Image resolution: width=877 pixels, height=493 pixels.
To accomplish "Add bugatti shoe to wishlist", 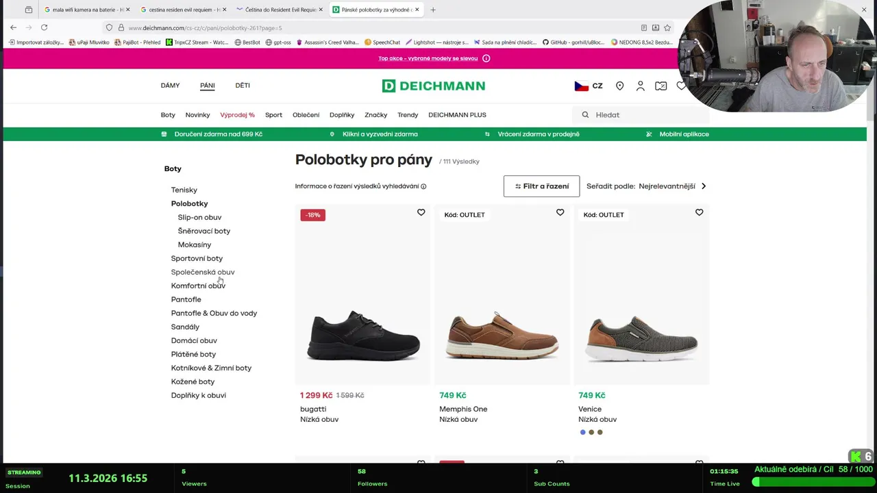I will point(421,213).
